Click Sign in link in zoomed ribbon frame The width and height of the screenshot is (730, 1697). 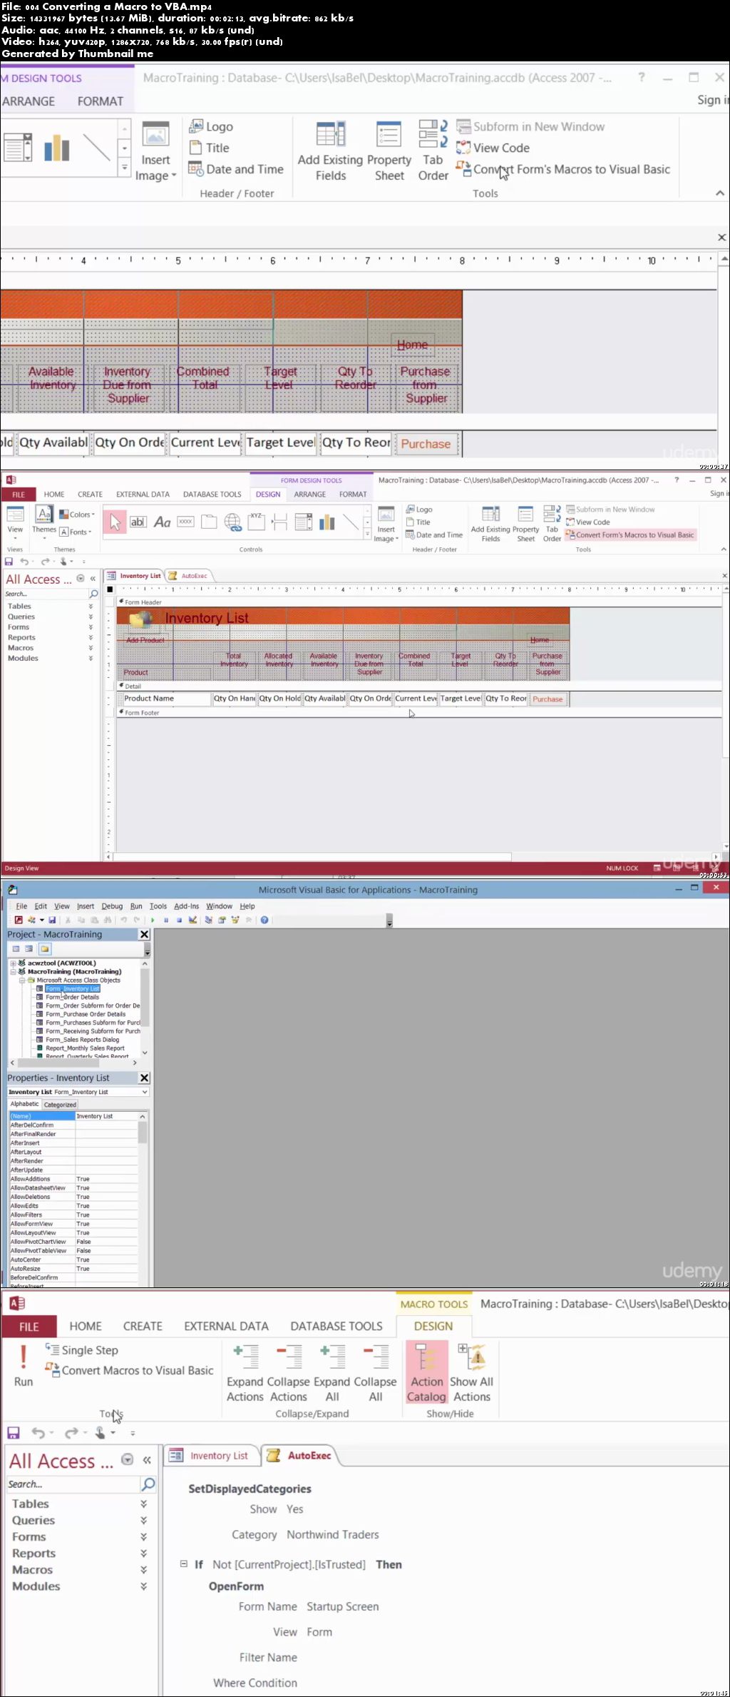tap(712, 100)
